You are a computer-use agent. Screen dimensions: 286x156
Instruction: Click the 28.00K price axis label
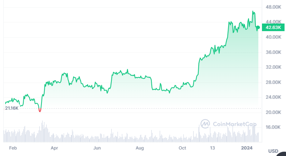(273, 82)
